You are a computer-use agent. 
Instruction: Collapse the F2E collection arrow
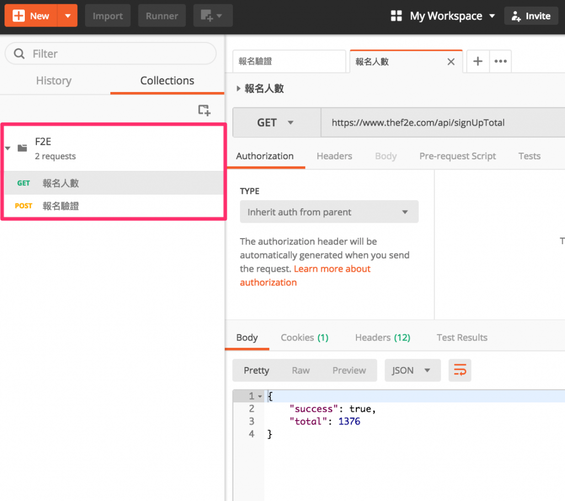pos(8,148)
